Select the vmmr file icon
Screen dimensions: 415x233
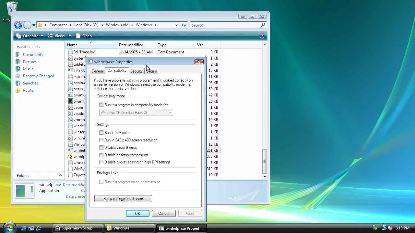70,120
